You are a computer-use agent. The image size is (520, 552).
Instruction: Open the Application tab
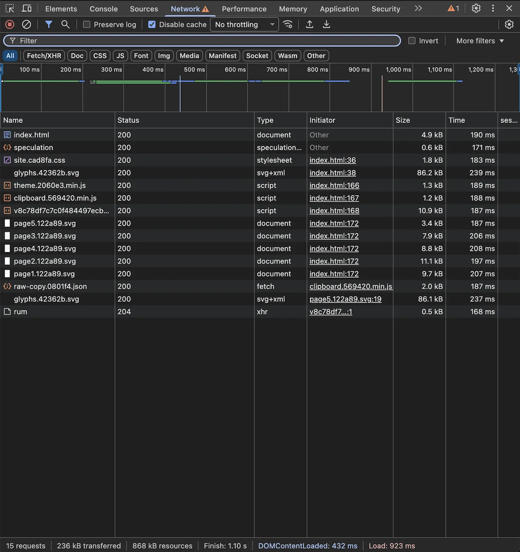tap(339, 9)
